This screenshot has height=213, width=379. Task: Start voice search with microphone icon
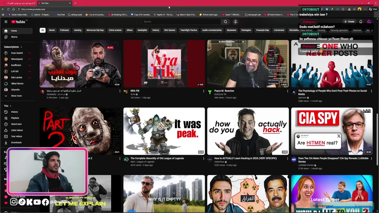tap(235, 22)
